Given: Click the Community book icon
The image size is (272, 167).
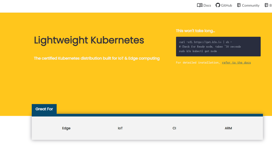Looking at the screenshot, I should coord(239,5).
